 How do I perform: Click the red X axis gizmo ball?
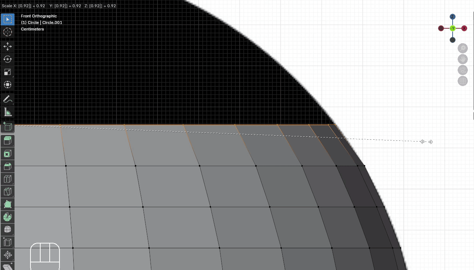[x=464, y=28]
